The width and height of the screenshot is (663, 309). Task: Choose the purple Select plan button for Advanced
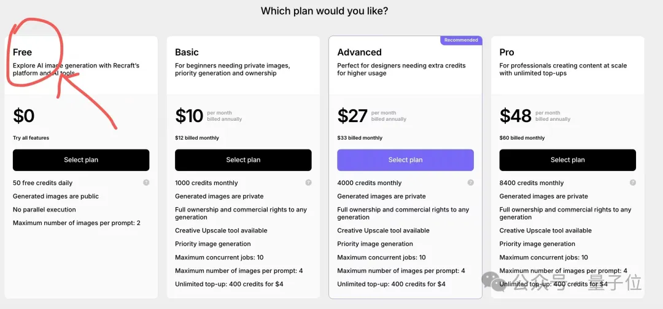click(x=405, y=160)
